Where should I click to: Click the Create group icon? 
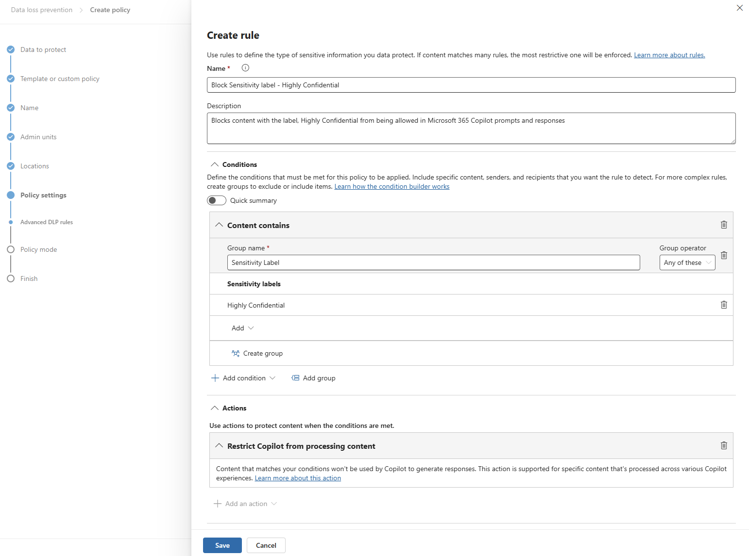(236, 353)
